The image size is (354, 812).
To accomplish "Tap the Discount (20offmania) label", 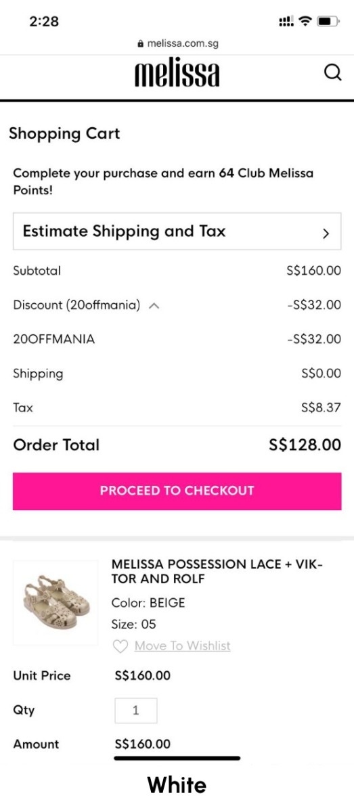I will (76, 305).
